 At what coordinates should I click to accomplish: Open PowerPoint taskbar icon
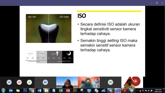coord(68,90)
